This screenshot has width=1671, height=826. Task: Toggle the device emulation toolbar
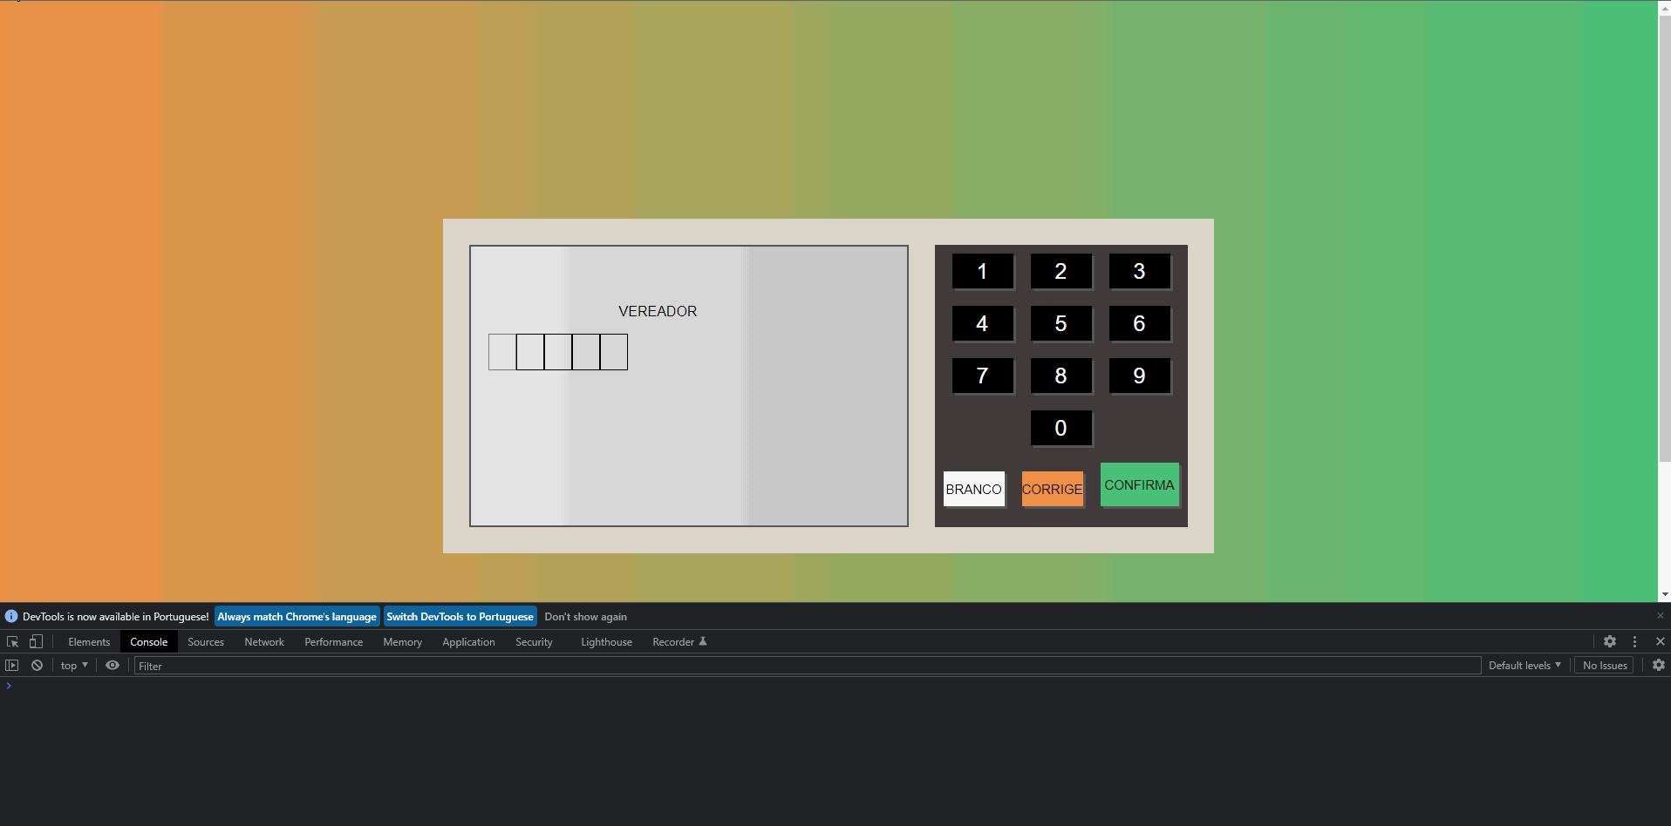click(35, 641)
